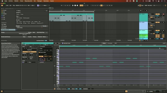Viewport: 167px width, 93px height.
Task: Open the clip scale Minor dropdown
Action: point(32,62)
